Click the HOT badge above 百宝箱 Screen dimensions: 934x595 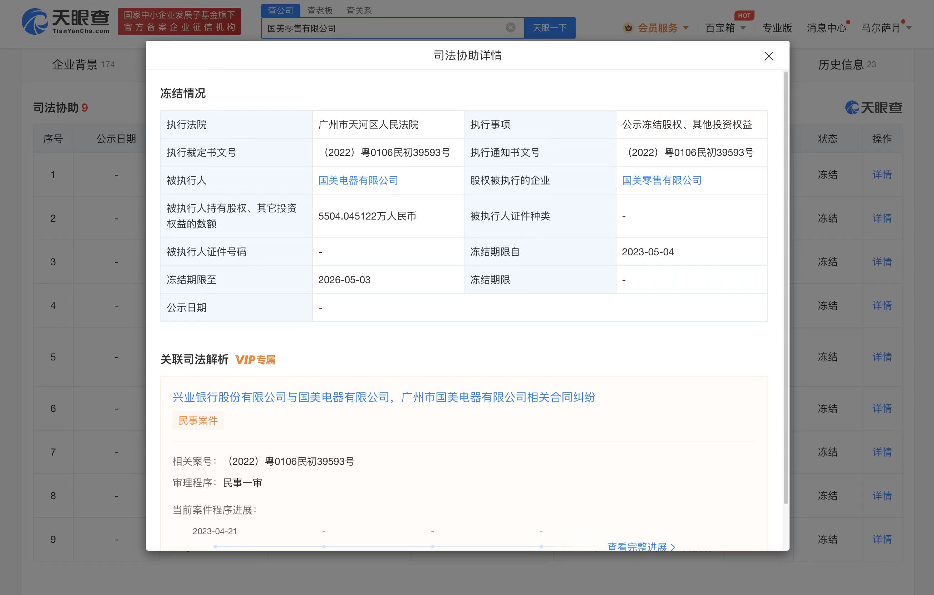(744, 15)
